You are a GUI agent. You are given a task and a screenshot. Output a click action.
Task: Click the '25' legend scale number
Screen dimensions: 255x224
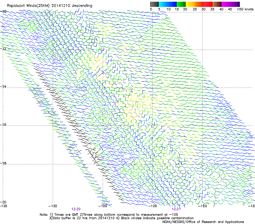(195, 9)
